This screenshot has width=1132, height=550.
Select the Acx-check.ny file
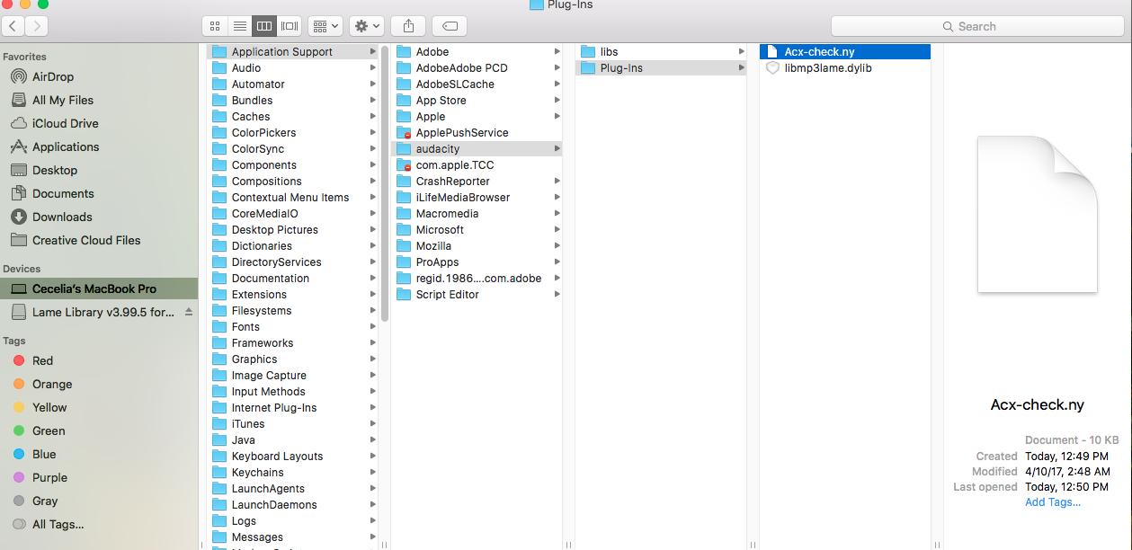coord(845,51)
